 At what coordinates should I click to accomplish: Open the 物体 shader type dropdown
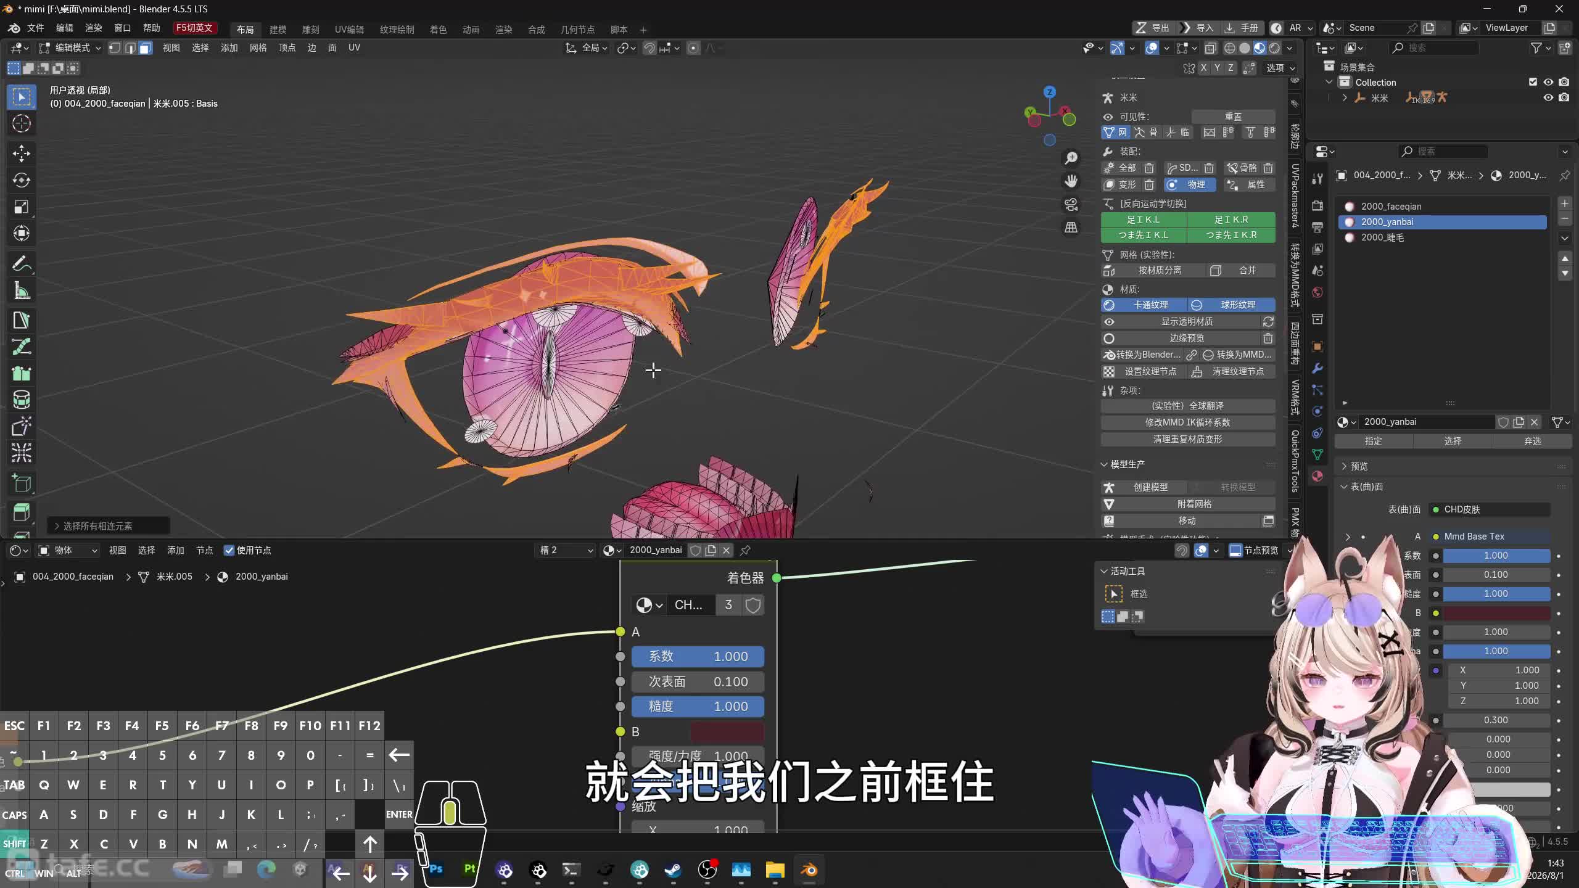[x=67, y=550]
